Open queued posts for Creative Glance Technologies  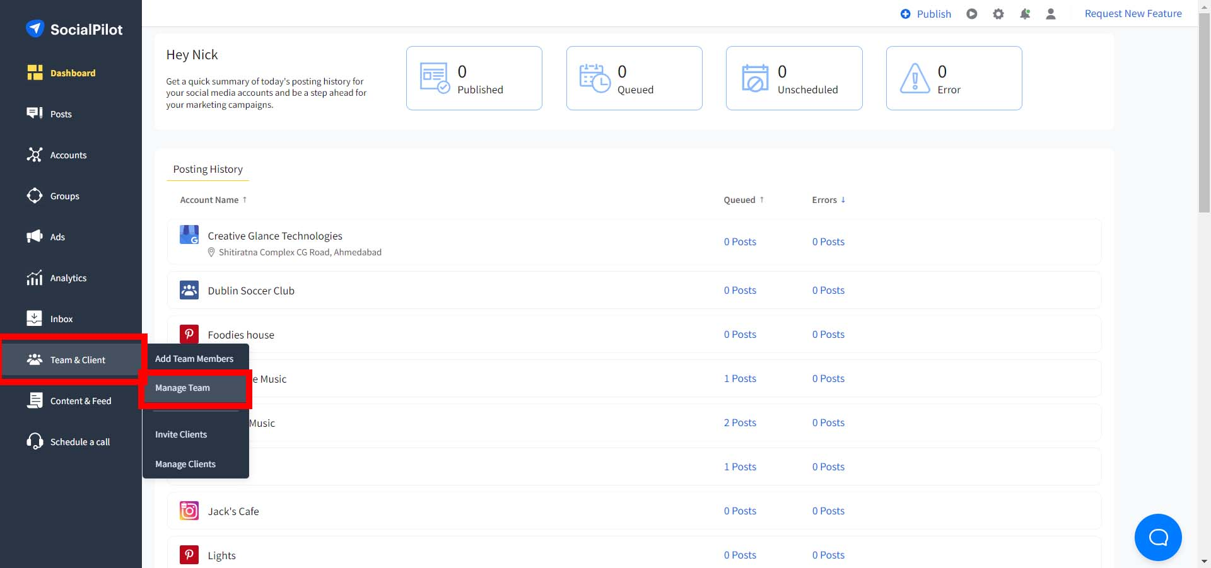click(740, 241)
